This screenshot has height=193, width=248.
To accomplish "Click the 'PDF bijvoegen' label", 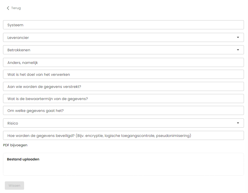I will pyautogui.click(x=15, y=145).
